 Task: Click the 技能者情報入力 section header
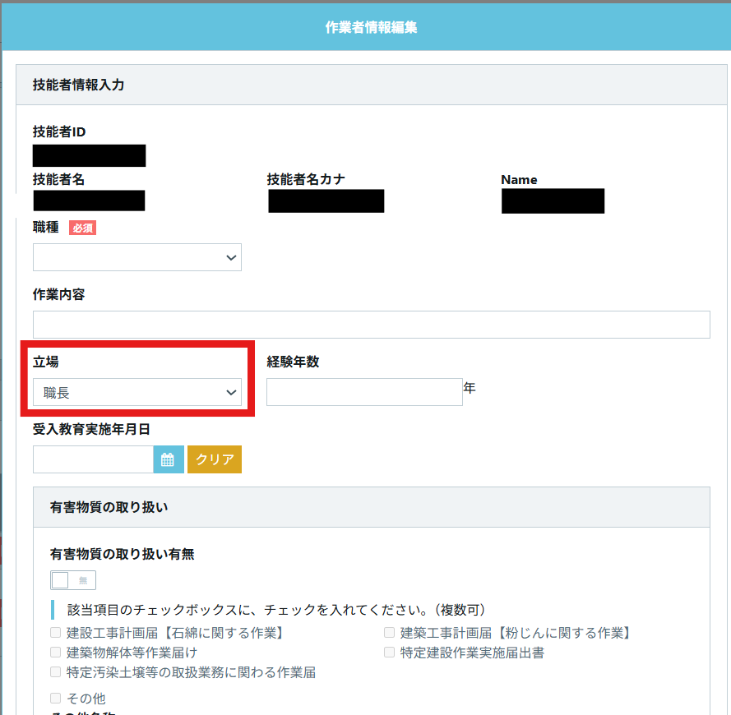tap(371, 85)
